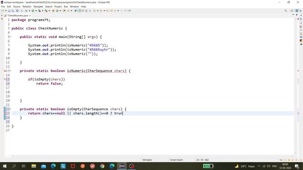Click the 'isNumeric' method name on line 13
Image resolution: width=303 pixels, height=170 pixels.
76,71
